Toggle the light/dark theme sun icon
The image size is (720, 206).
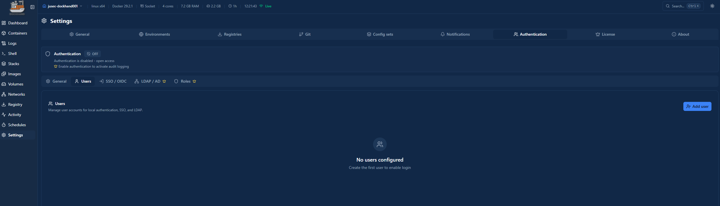coord(712,6)
